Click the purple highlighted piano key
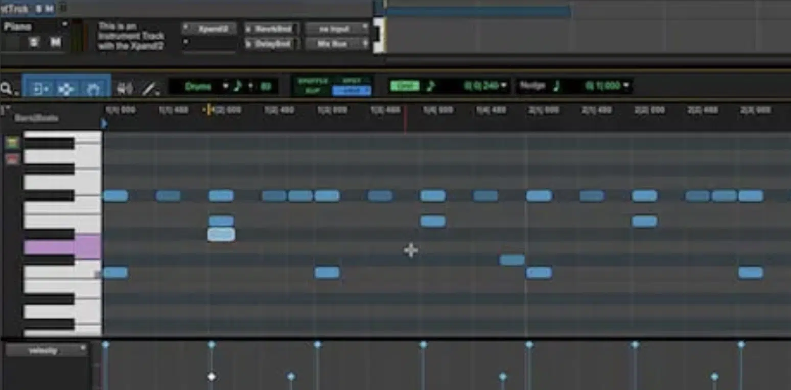Image resolution: width=791 pixels, height=390 pixels. [x=62, y=247]
